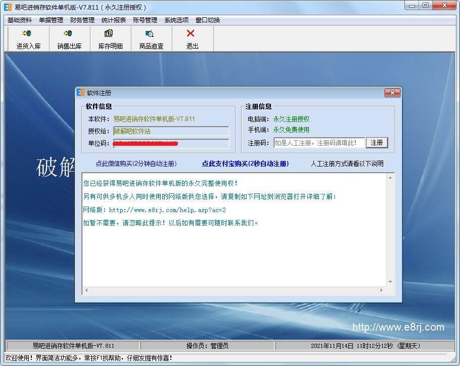Open the 进货入库 purchase stock-in tool
This screenshot has width=460, height=366.
point(28,39)
